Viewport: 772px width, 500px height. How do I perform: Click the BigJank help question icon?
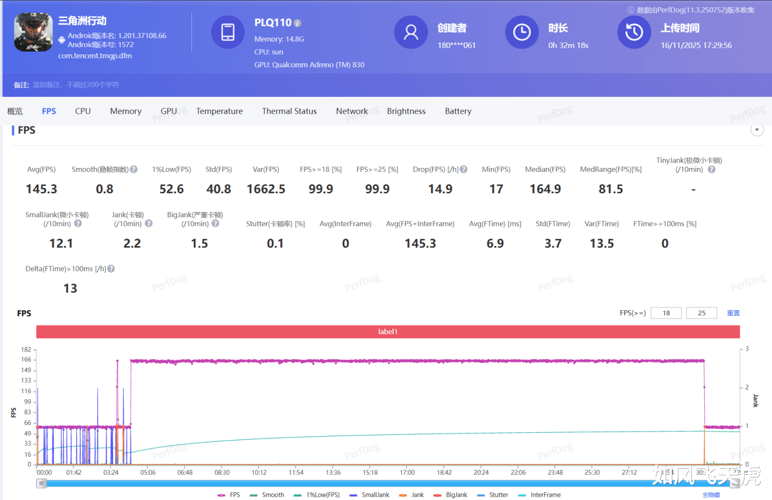[216, 224]
